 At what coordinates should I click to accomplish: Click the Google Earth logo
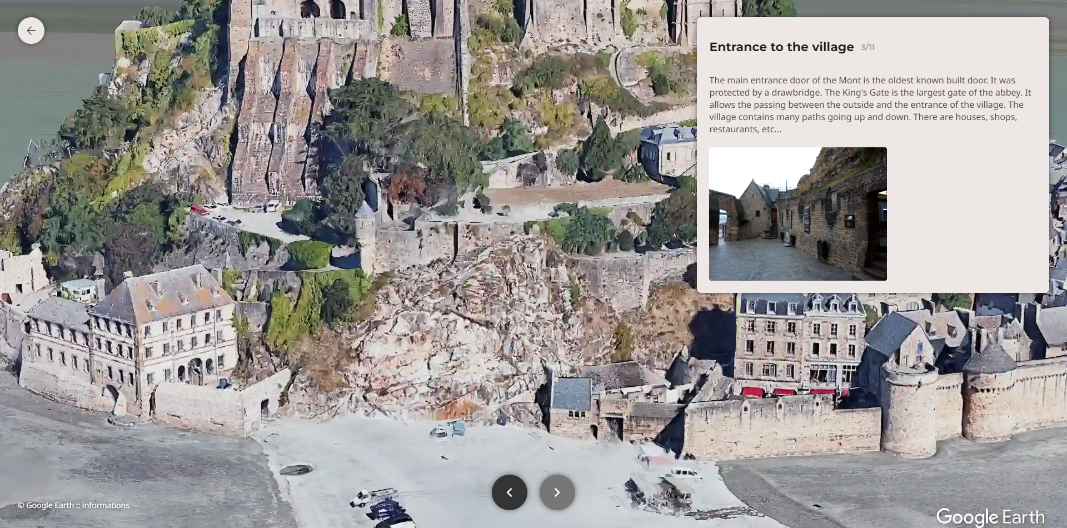pyautogui.click(x=990, y=517)
